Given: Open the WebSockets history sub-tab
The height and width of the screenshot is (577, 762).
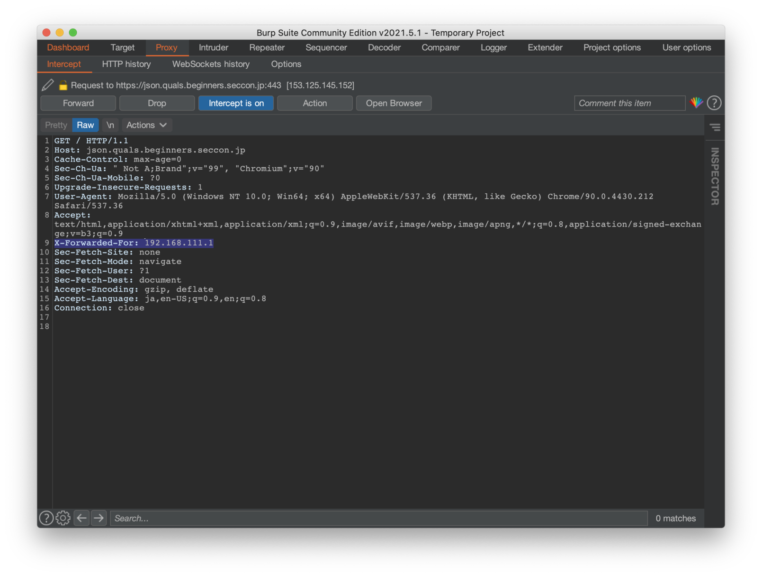Looking at the screenshot, I should pos(211,64).
